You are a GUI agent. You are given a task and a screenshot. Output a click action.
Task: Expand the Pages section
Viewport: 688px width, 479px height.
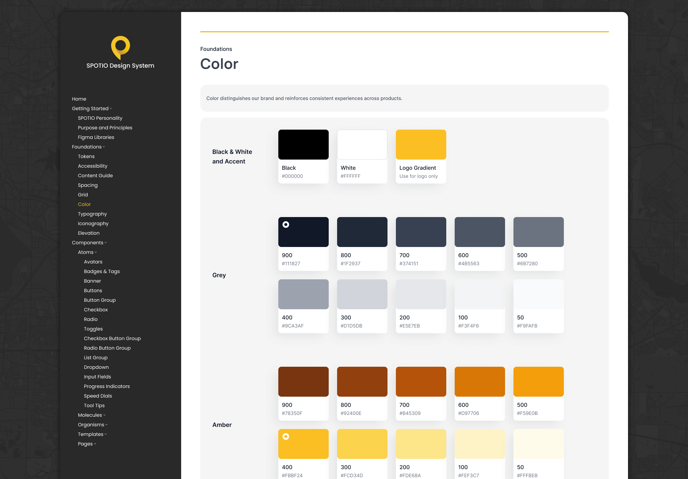tap(87, 444)
